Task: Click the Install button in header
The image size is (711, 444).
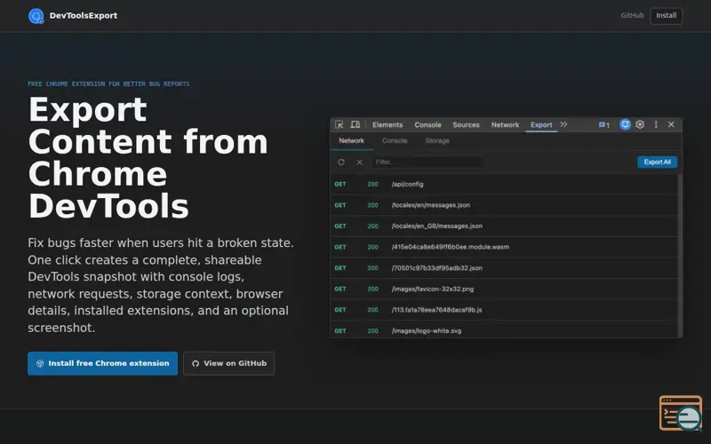Action: [666, 15]
